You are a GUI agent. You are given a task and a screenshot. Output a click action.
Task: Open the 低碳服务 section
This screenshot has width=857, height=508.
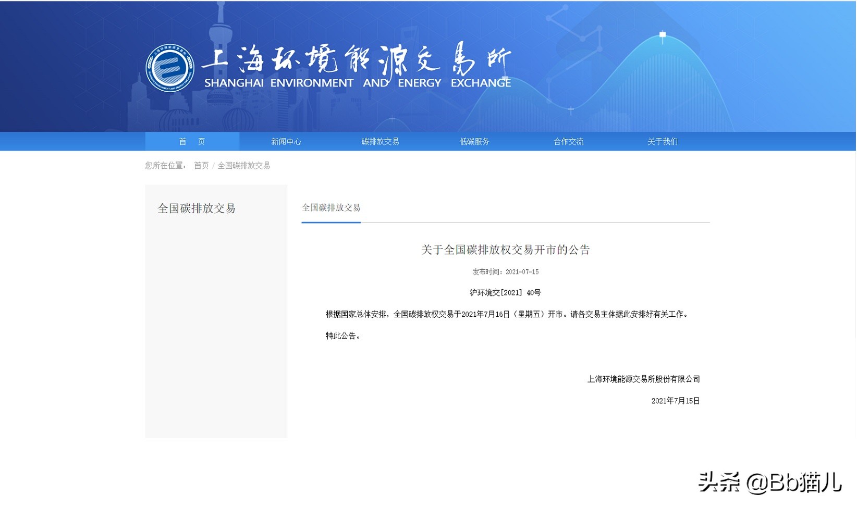(x=473, y=141)
